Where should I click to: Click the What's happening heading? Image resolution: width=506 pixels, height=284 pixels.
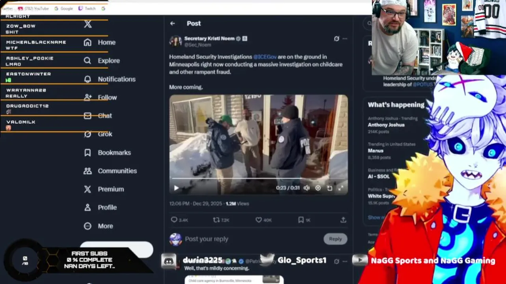tap(396, 105)
